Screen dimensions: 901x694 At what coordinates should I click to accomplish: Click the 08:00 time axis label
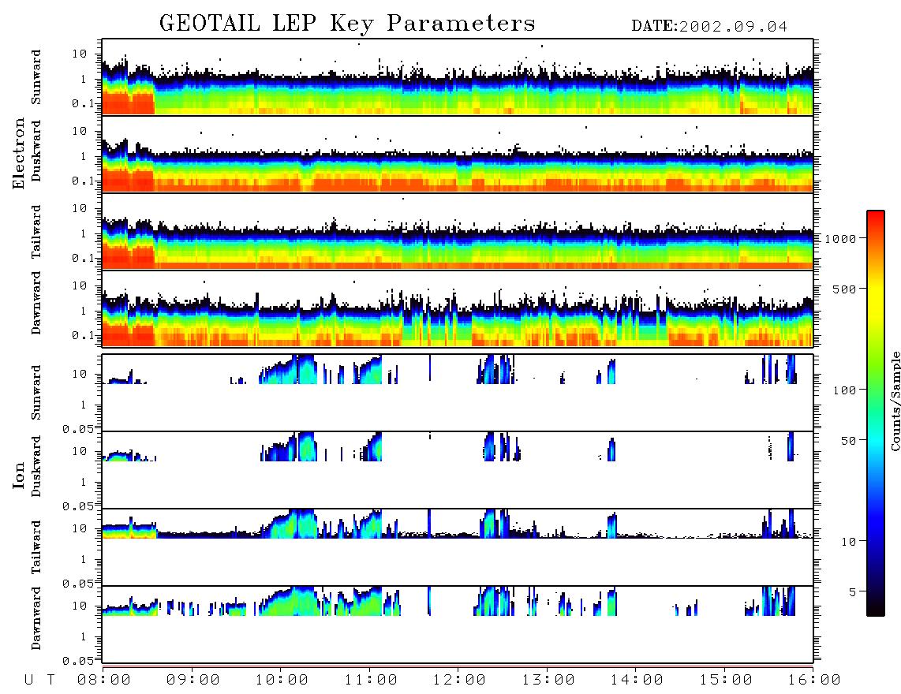104,680
